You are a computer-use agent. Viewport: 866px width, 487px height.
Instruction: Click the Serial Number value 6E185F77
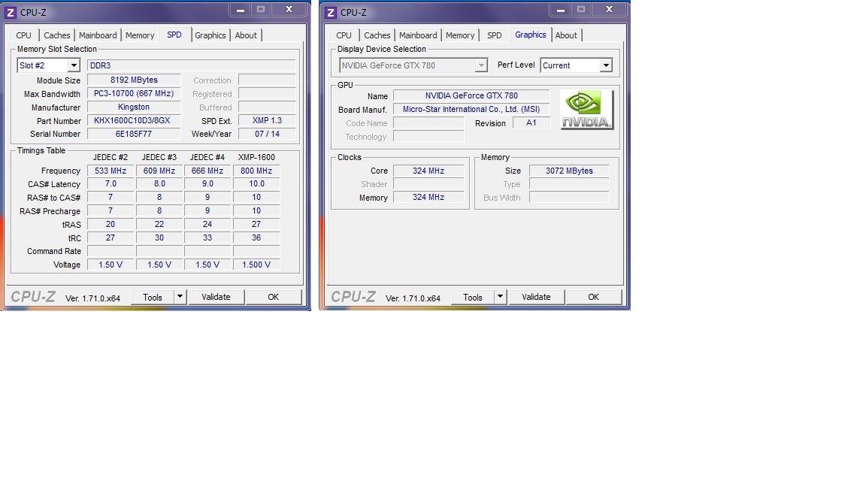tap(134, 134)
